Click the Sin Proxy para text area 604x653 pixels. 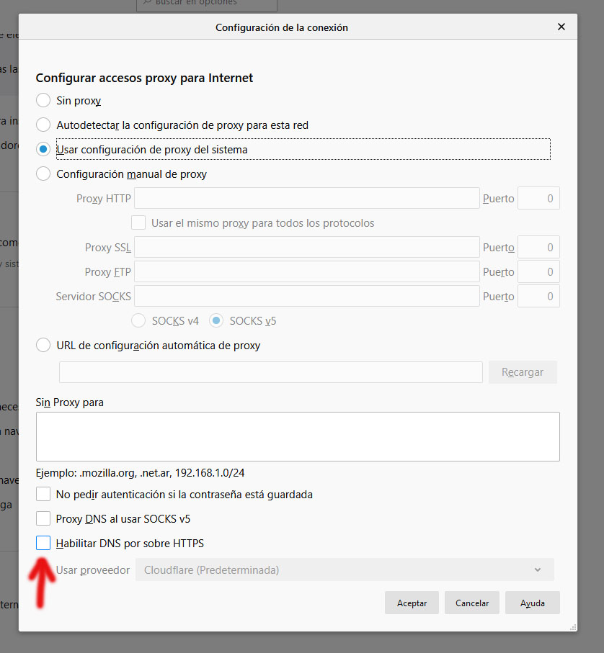point(297,436)
